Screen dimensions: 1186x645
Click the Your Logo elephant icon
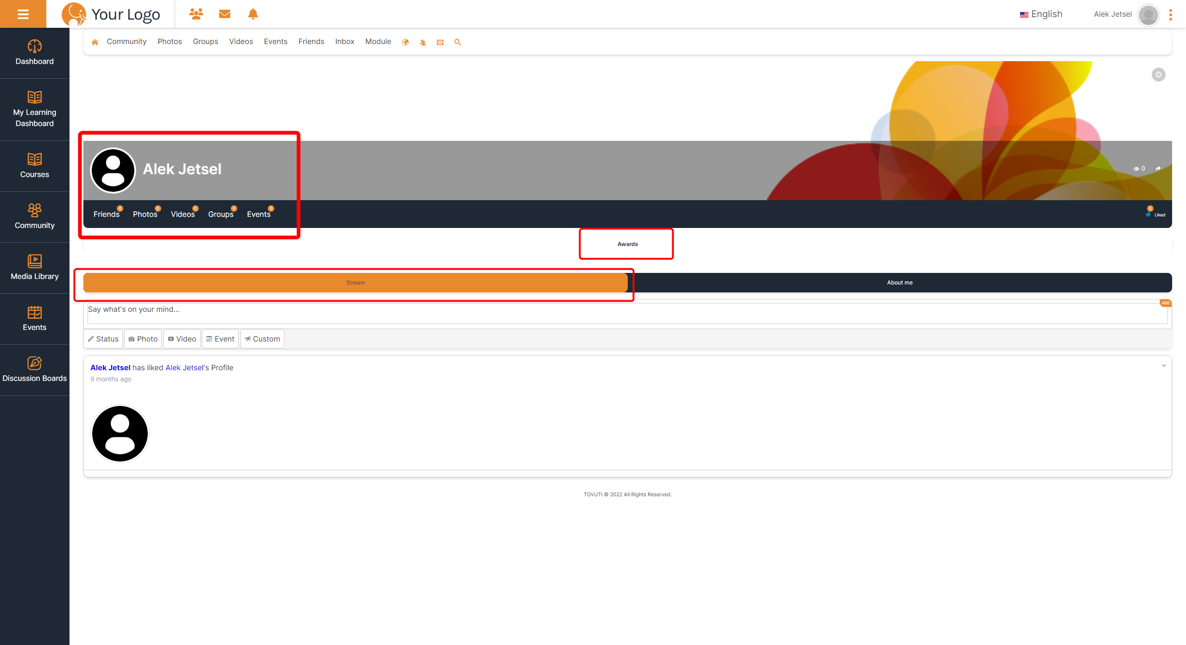click(74, 14)
